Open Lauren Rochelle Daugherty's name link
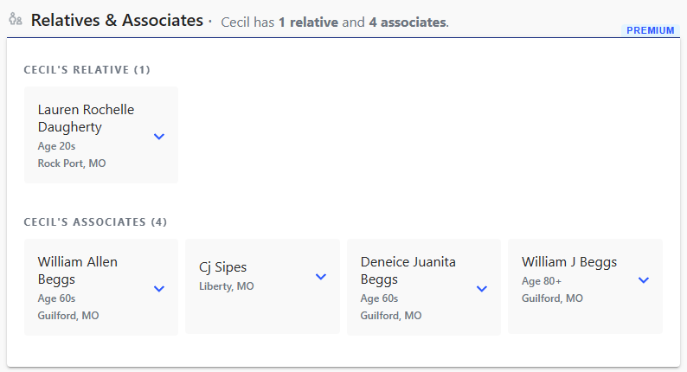 86,118
